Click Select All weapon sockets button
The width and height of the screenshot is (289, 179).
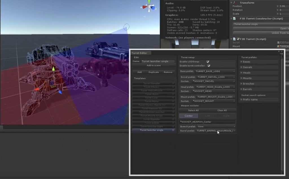click(x=193, y=111)
